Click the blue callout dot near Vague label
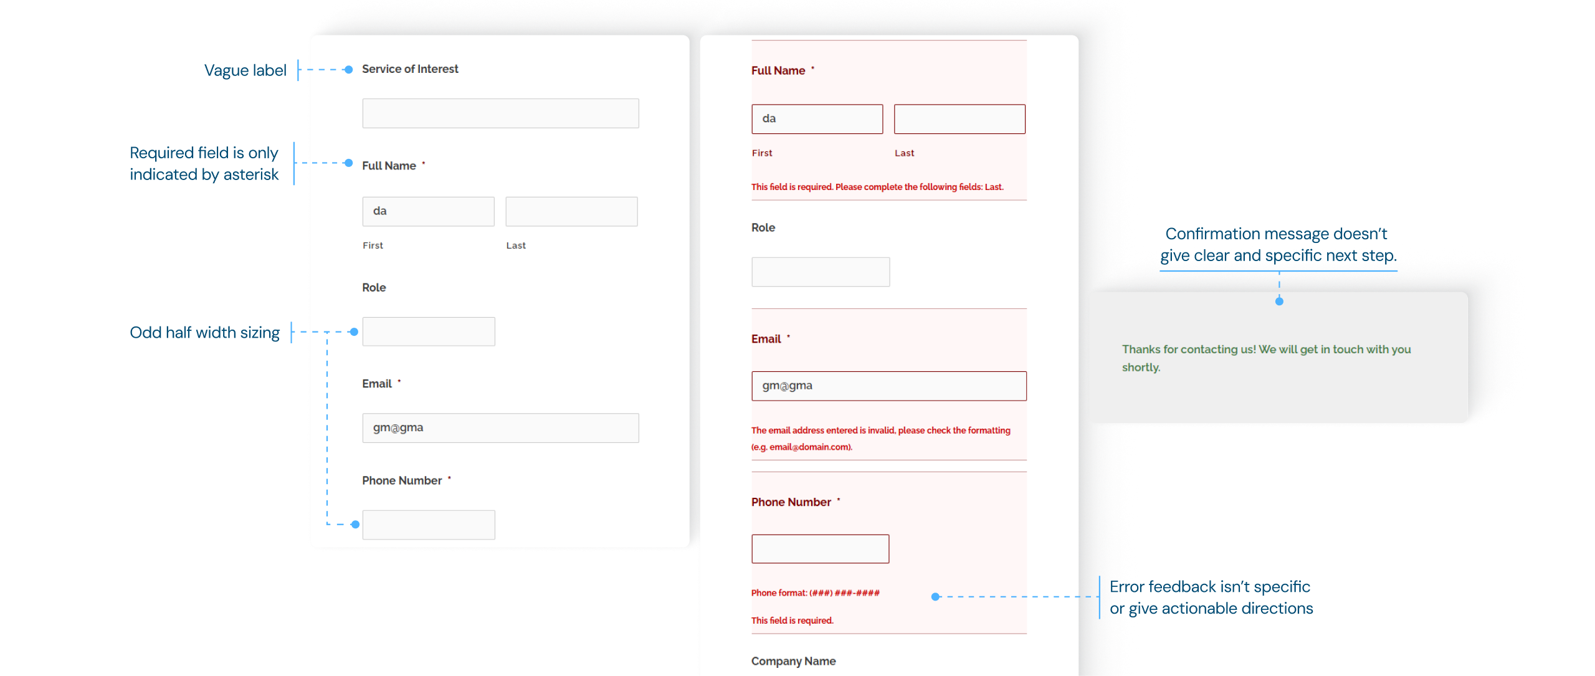This screenshot has height=676, width=1595. (350, 70)
